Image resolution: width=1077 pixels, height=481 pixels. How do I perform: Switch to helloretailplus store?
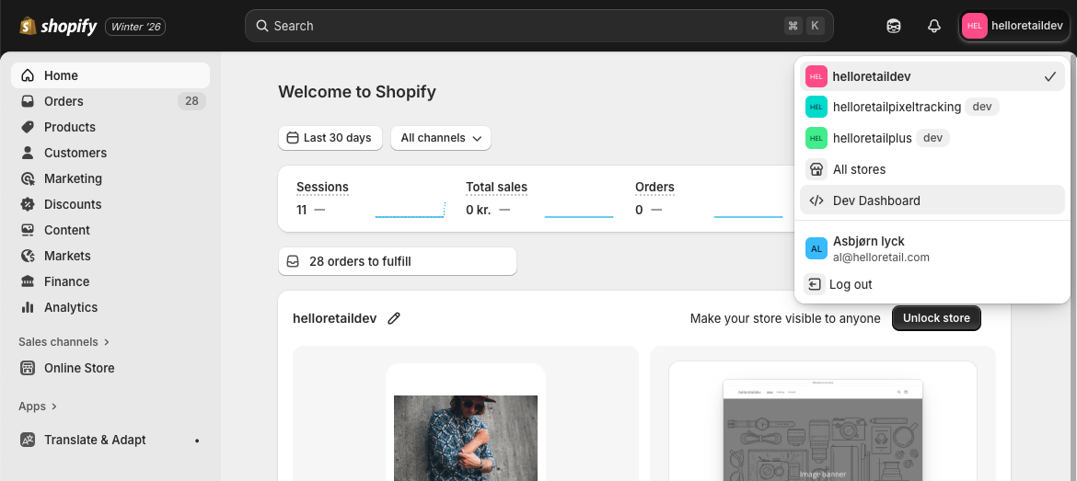[871, 138]
